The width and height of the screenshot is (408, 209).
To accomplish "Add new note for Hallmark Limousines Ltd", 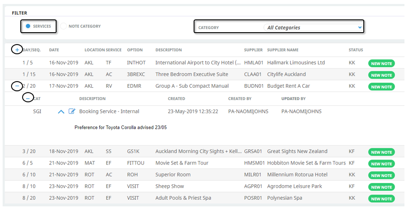I will pyautogui.click(x=381, y=63).
